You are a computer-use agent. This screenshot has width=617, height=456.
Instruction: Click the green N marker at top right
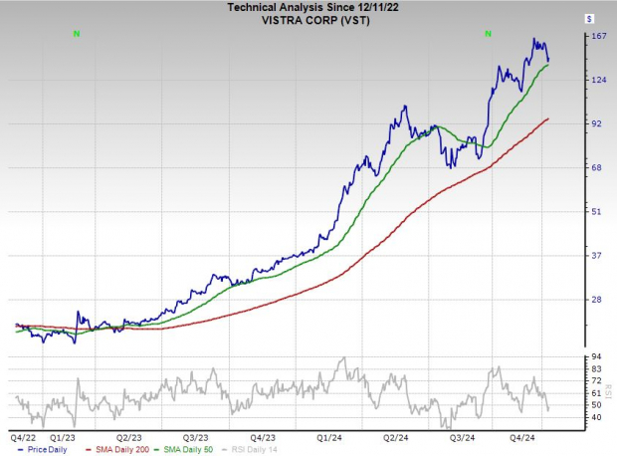488,34
